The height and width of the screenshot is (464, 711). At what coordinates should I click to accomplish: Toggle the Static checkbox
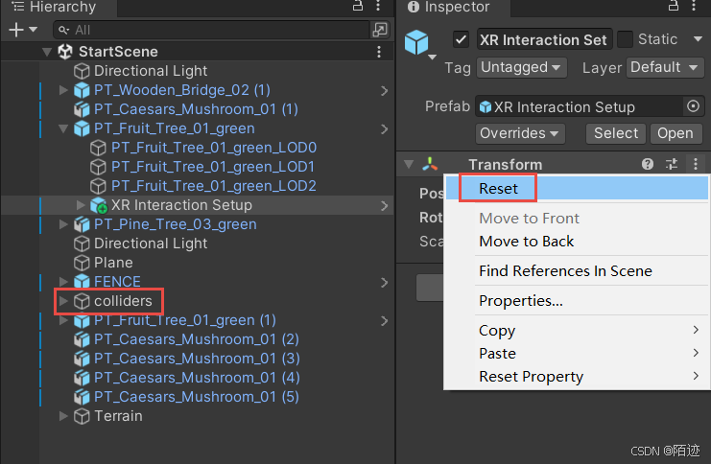point(625,39)
